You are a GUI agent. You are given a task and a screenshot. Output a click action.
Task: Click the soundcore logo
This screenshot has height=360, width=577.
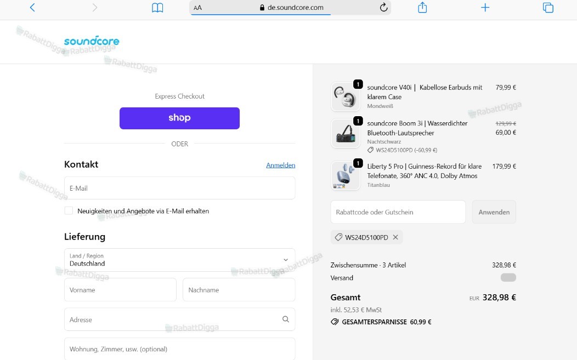[92, 41]
